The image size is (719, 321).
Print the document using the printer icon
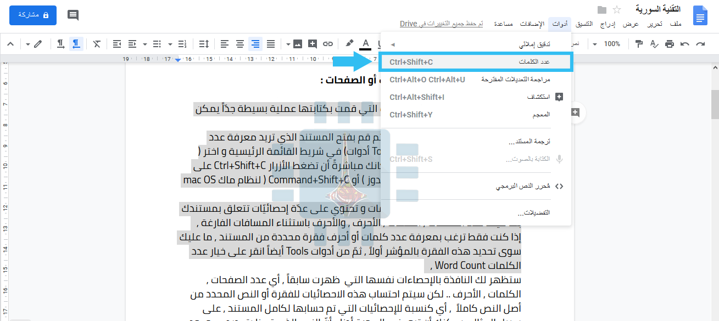coord(669,44)
